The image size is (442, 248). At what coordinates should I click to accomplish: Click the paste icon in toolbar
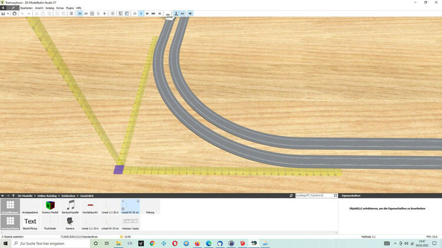(49, 14)
